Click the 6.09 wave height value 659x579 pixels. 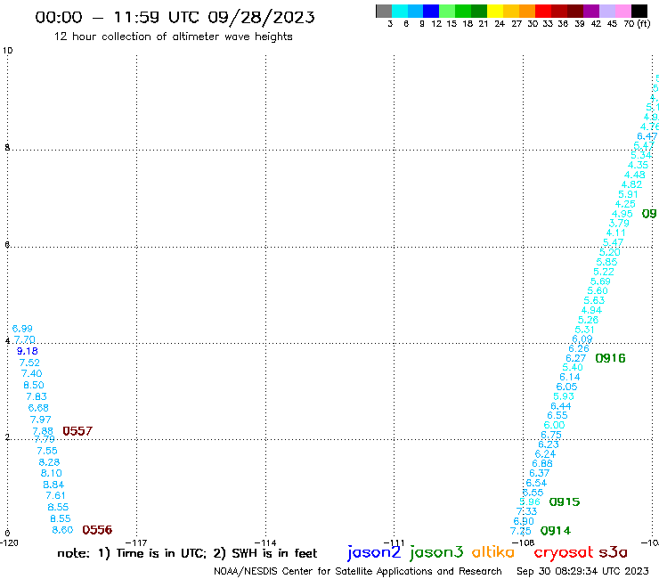[582, 338]
